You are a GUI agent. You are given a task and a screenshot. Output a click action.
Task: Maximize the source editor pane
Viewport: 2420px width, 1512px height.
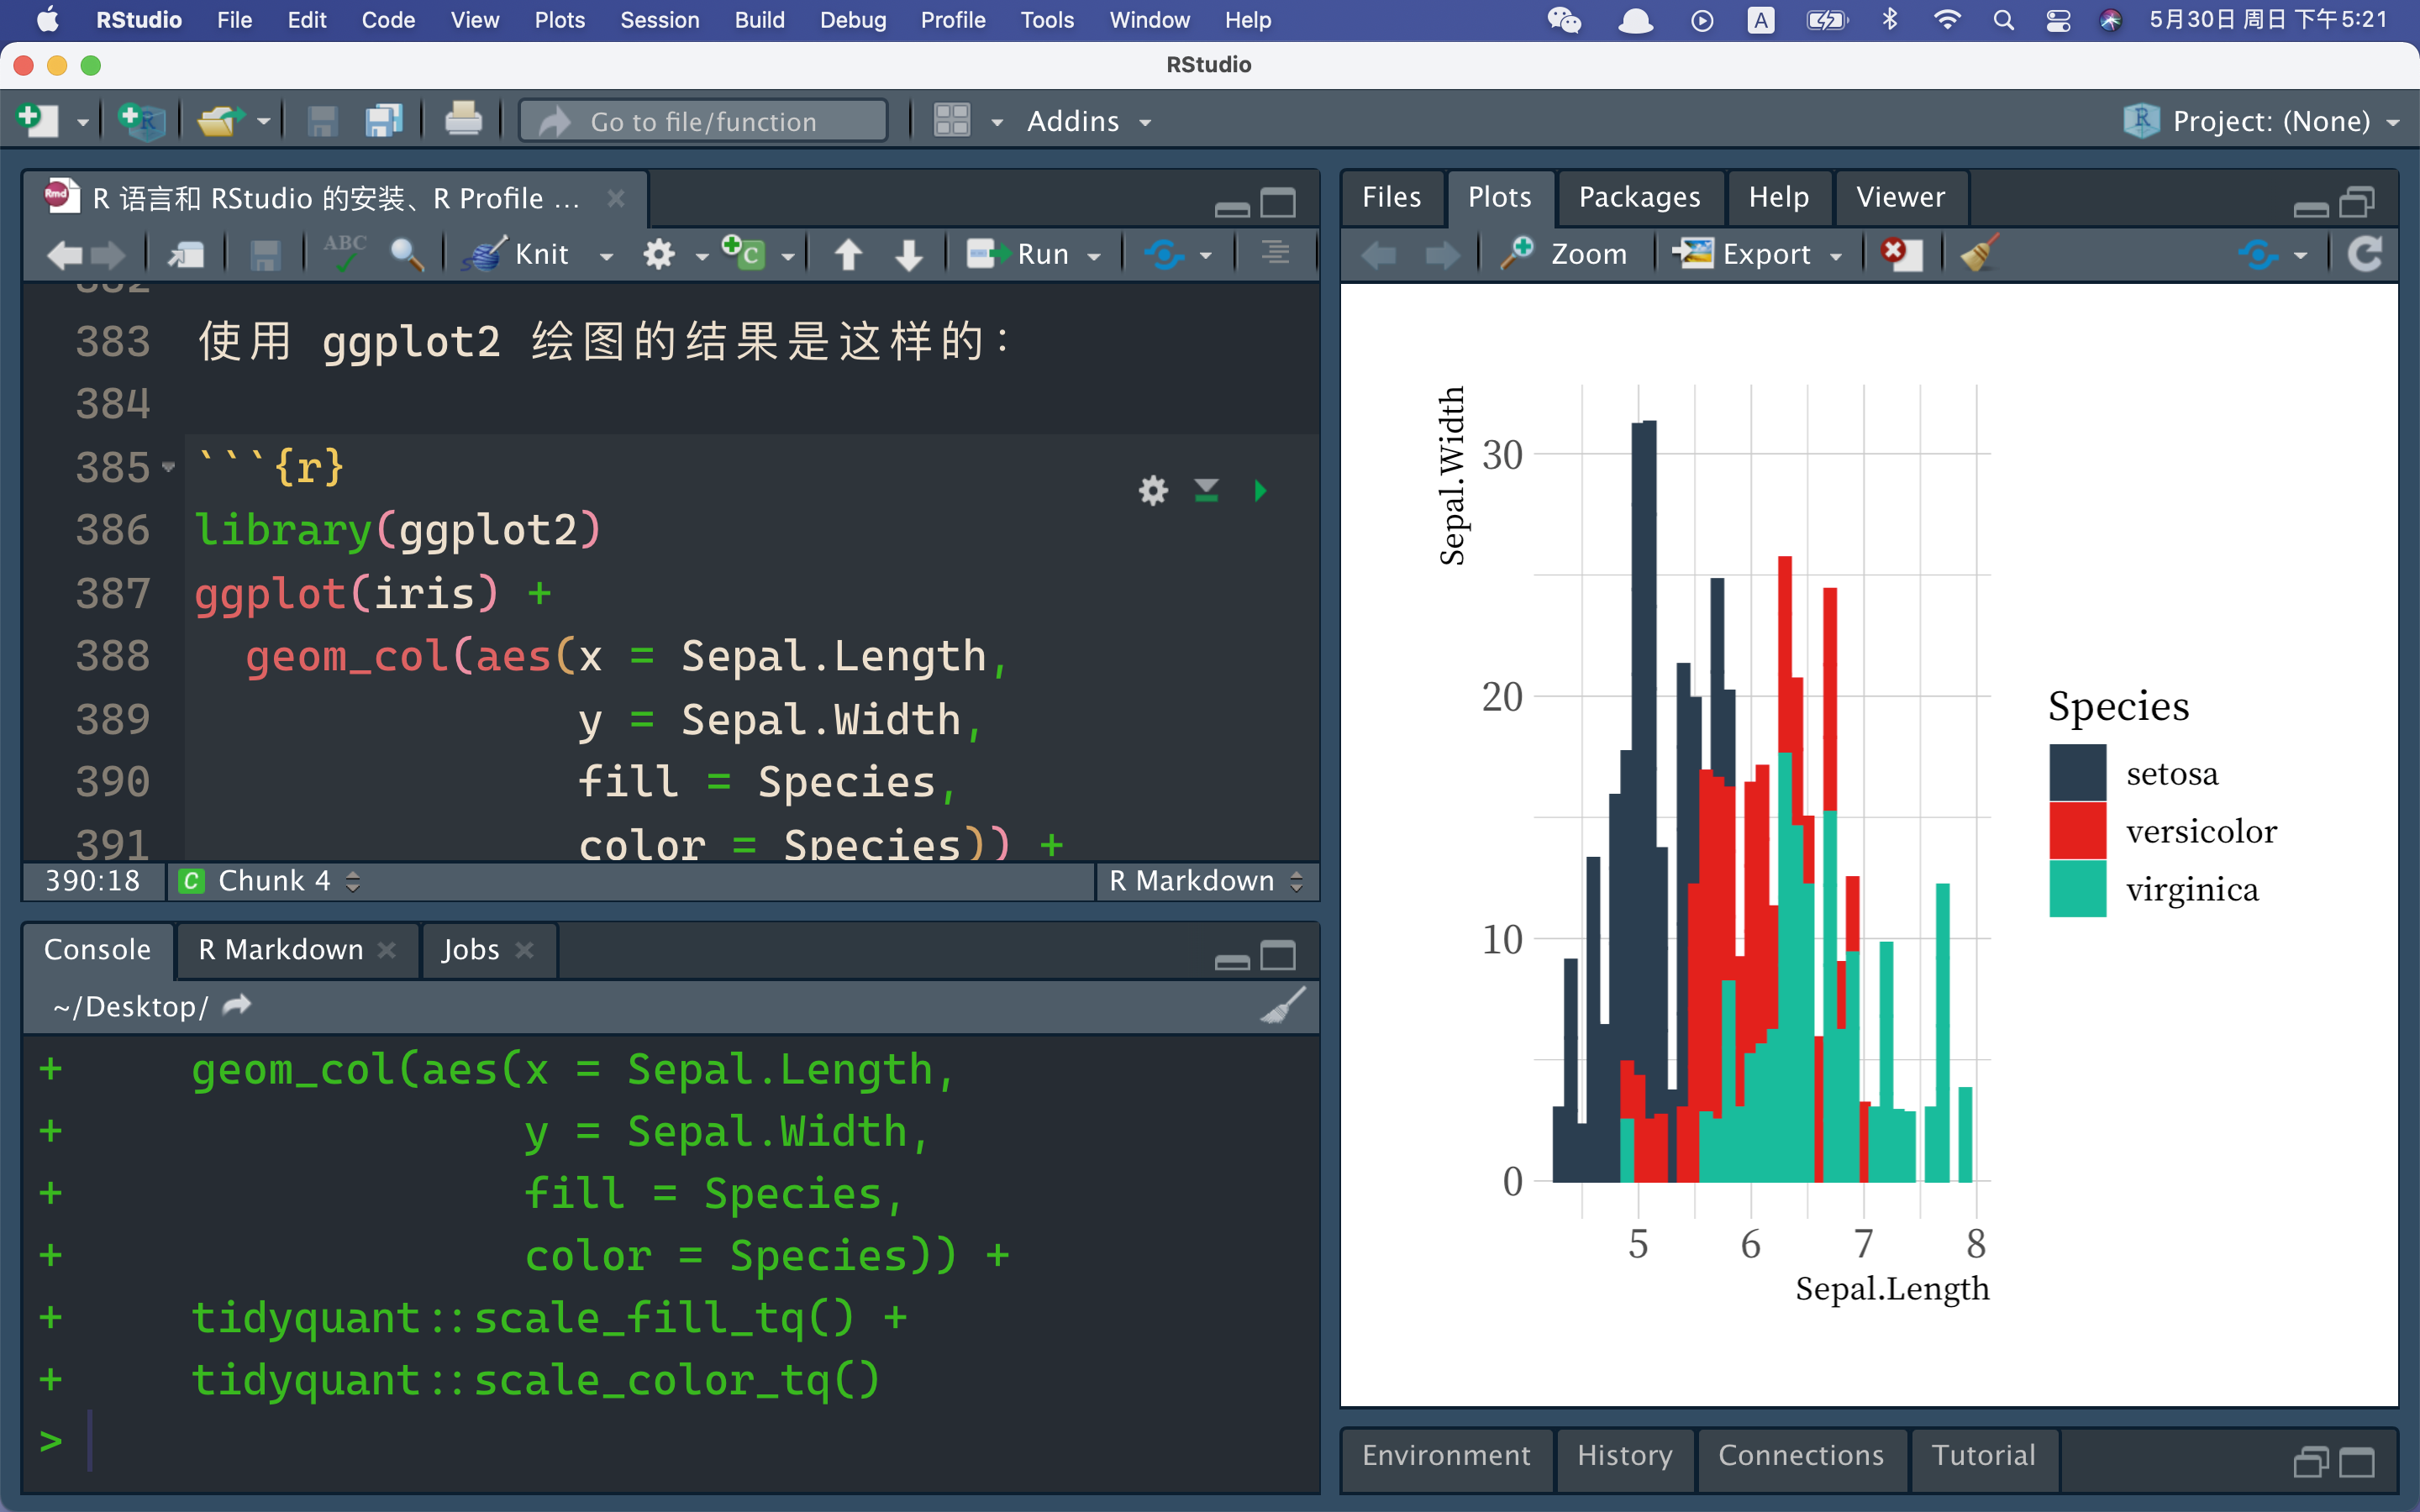[x=1277, y=204]
